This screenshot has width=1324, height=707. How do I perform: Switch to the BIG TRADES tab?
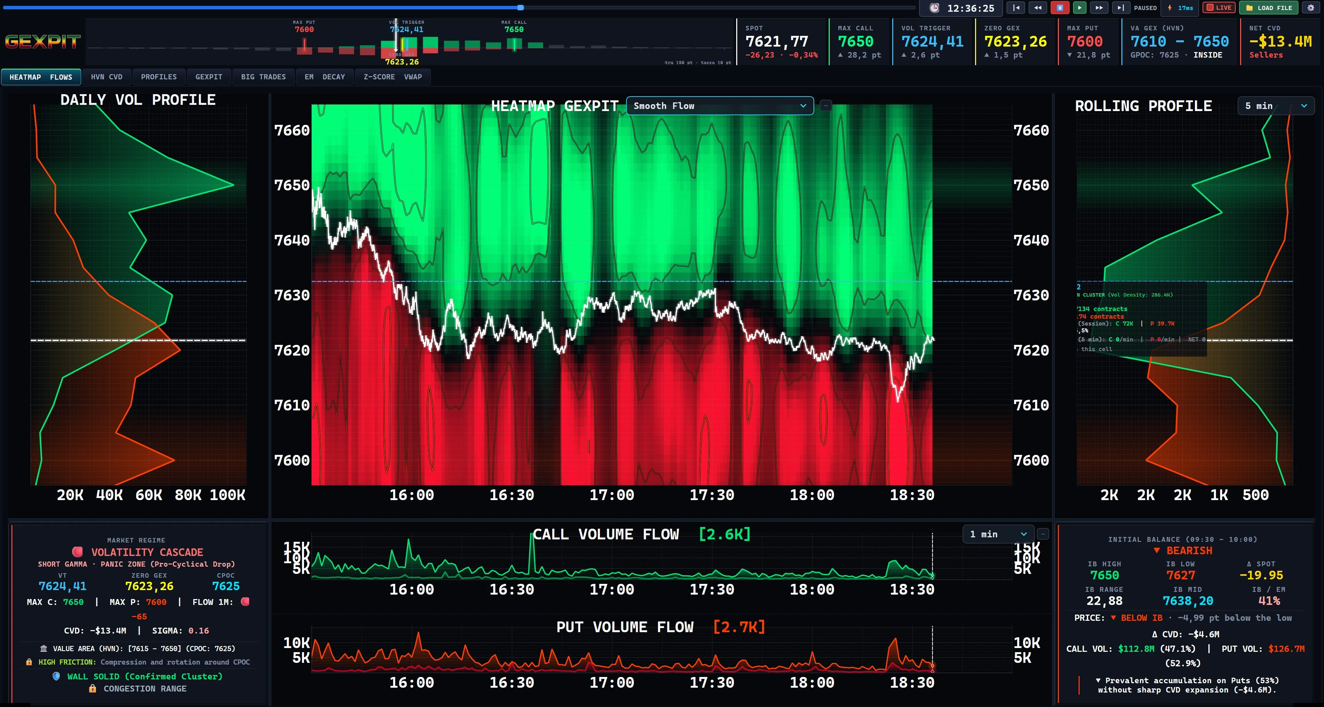[x=263, y=77]
